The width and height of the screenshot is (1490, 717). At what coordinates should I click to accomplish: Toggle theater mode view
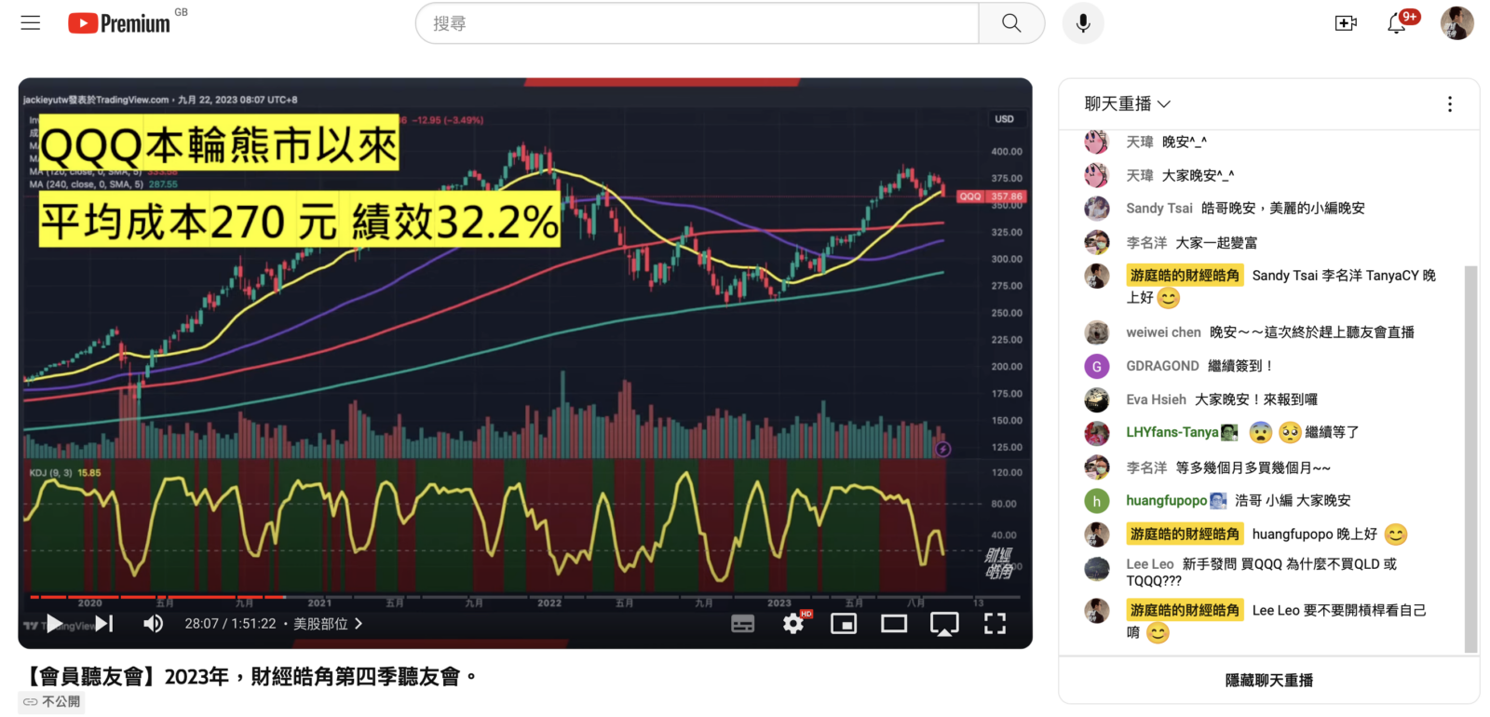click(894, 624)
